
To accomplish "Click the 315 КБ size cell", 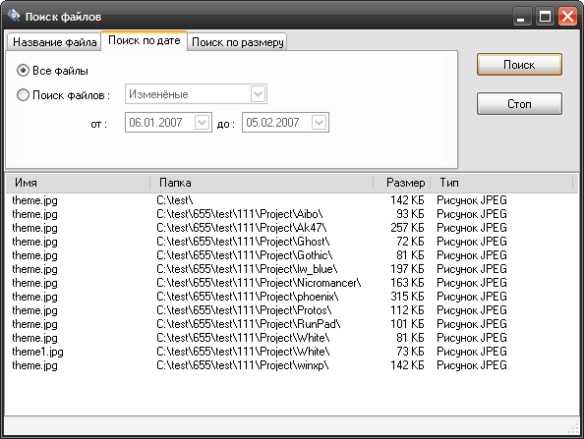I will (x=407, y=297).
